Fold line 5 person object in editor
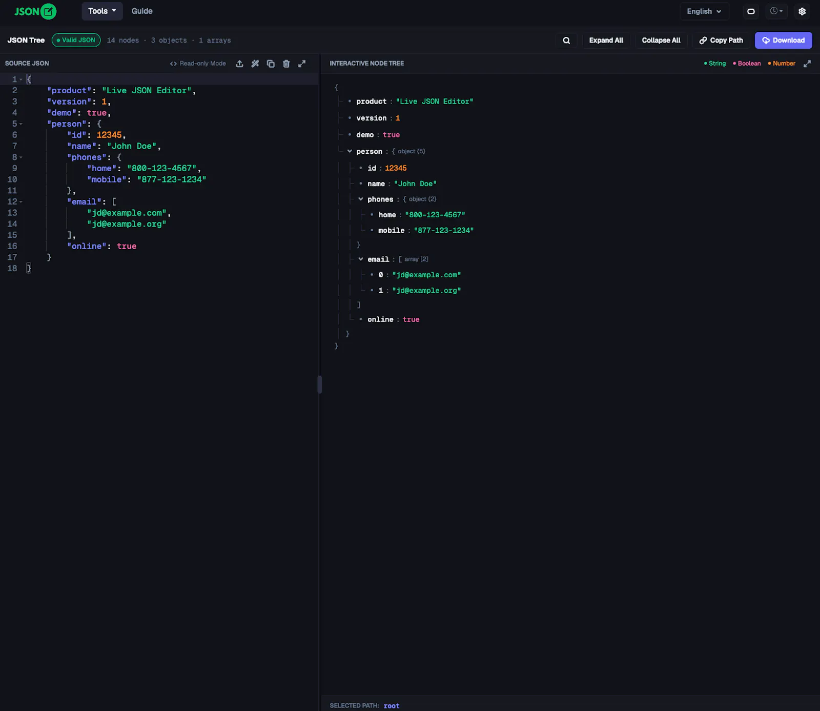This screenshot has height=711, width=820. coord(21,124)
